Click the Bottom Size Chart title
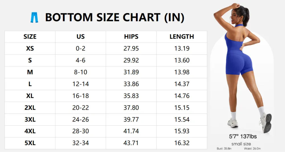The width and height of the screenshot is (285, 152). coord(115,18)
